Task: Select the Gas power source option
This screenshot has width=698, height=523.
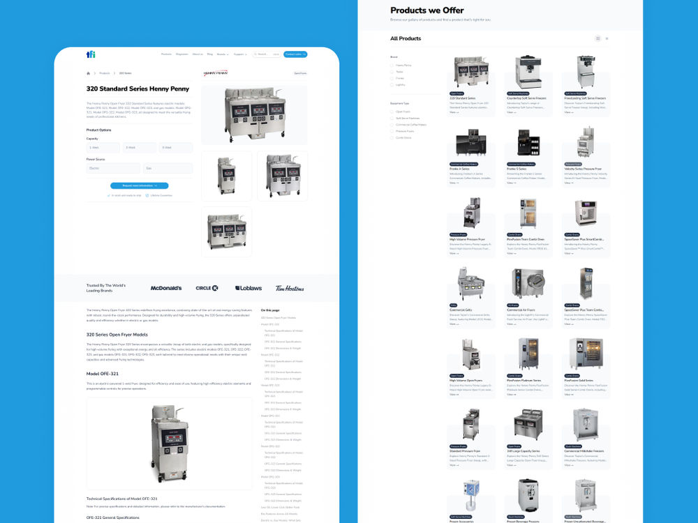Action: (168, 168)
